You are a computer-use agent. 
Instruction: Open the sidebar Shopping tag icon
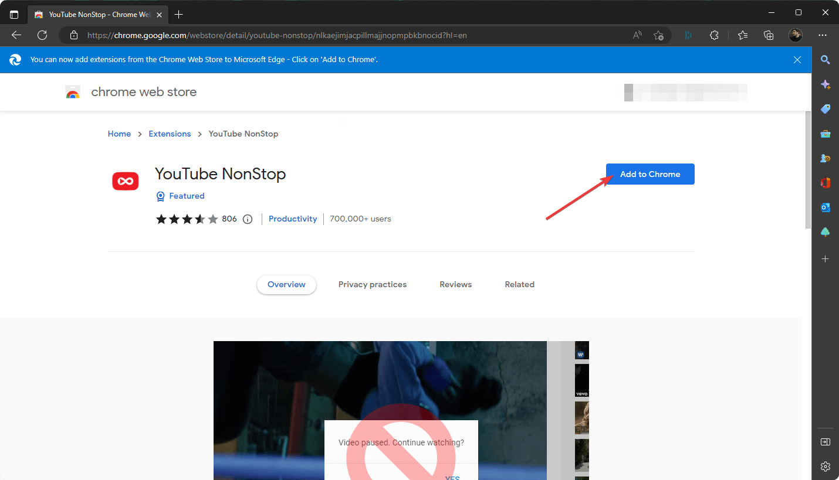(826, 109)
